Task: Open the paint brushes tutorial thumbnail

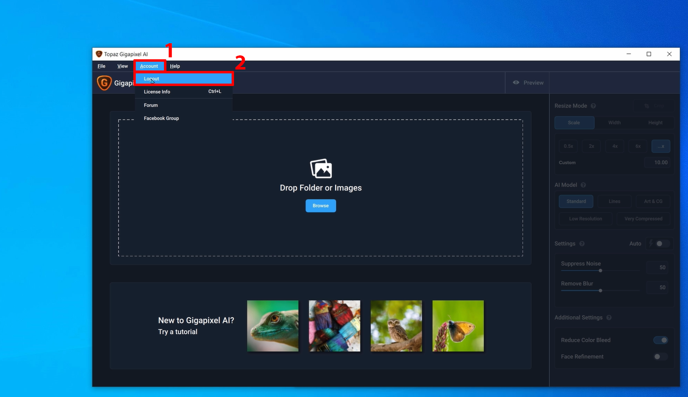Action: click(x=335, y=326)
